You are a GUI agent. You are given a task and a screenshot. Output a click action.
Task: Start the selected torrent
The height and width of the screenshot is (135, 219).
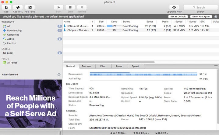coord(59,7)
